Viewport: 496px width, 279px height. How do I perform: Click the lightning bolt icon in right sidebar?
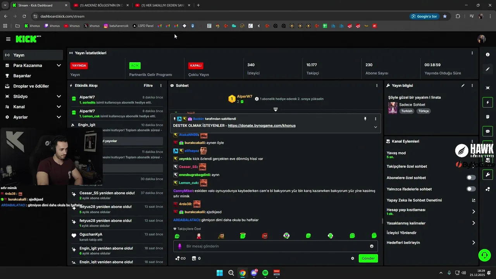[x=487, y=103]
